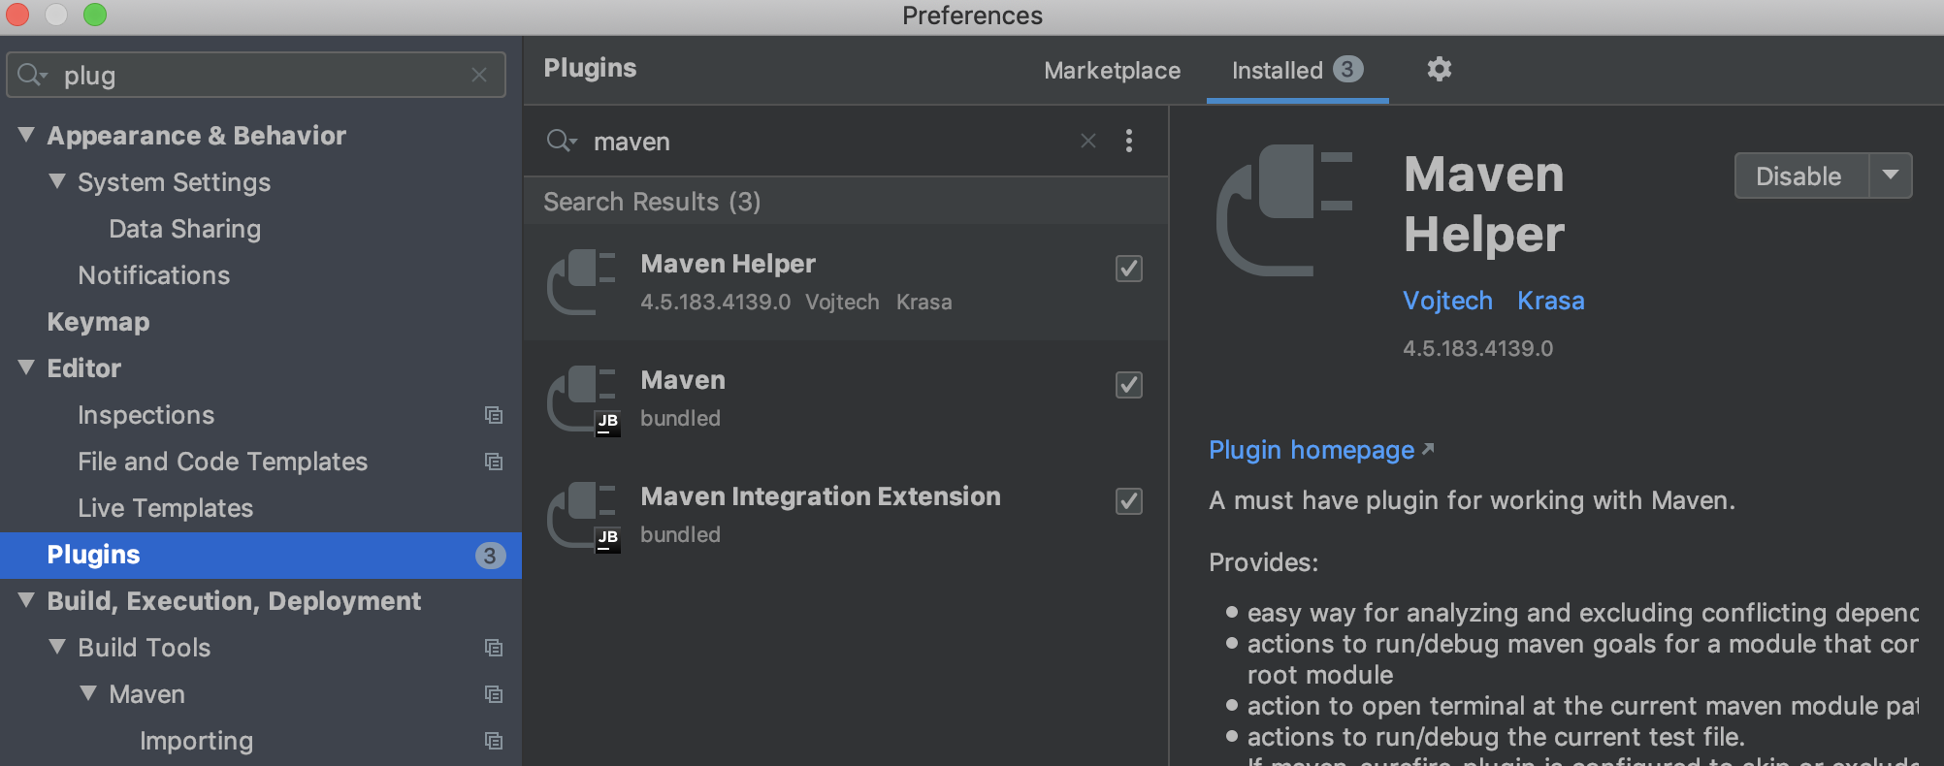Click the project-level icon beside Inspections
The height and width of the screenshot is (766, 1944).
494,415
